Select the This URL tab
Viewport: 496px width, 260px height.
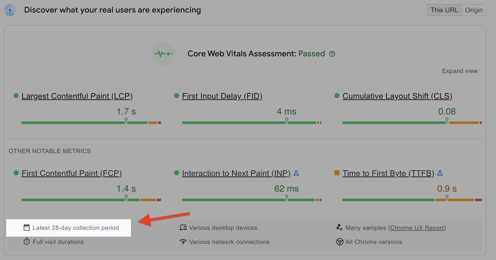coord(444,10)
